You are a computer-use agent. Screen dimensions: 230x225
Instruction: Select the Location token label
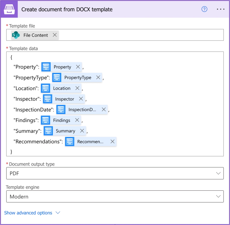(62, 88)
